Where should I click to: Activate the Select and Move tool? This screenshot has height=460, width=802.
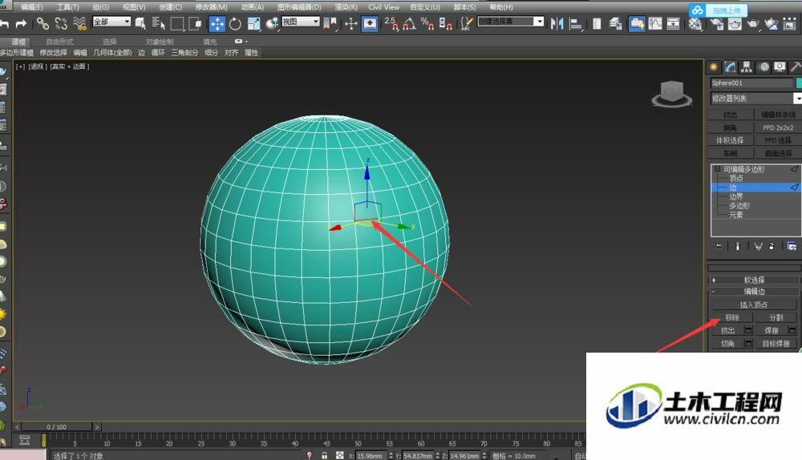coord(217,23)
